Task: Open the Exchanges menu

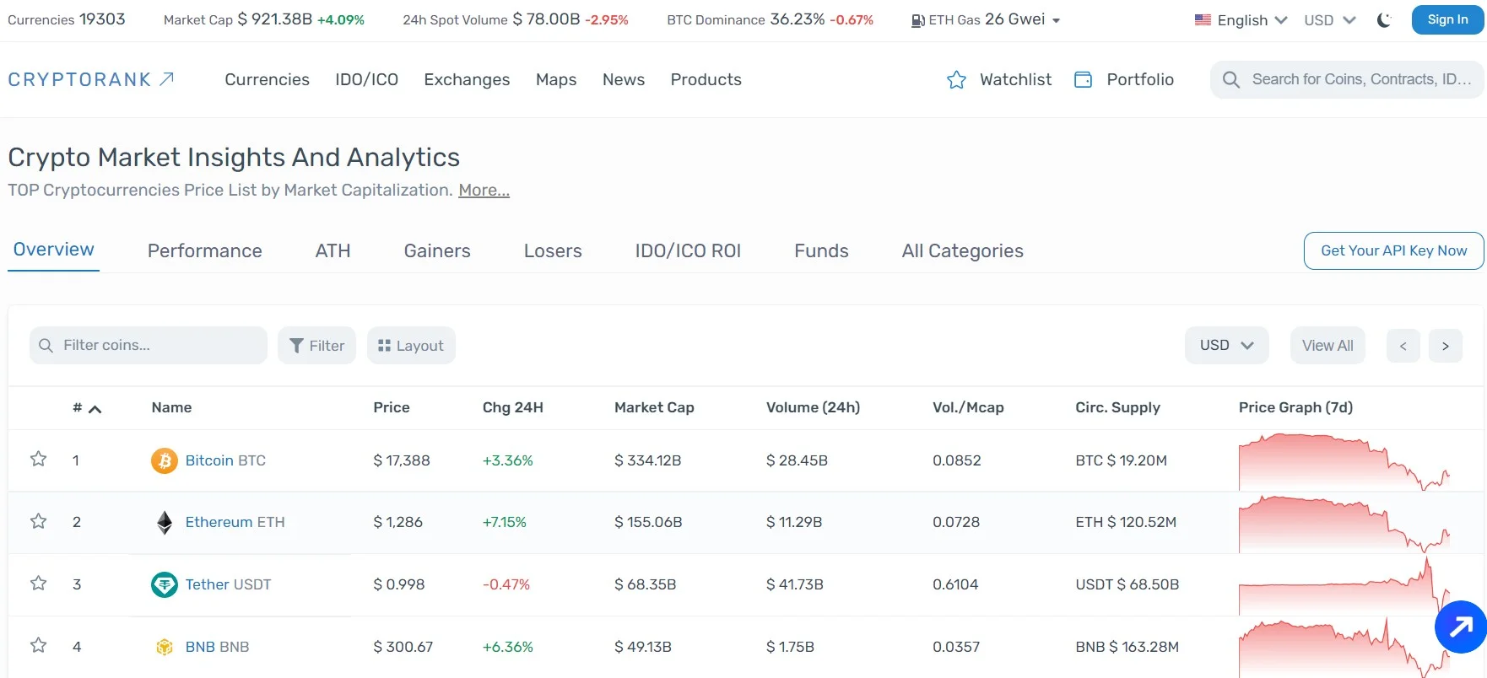Action: pos(467,79)
